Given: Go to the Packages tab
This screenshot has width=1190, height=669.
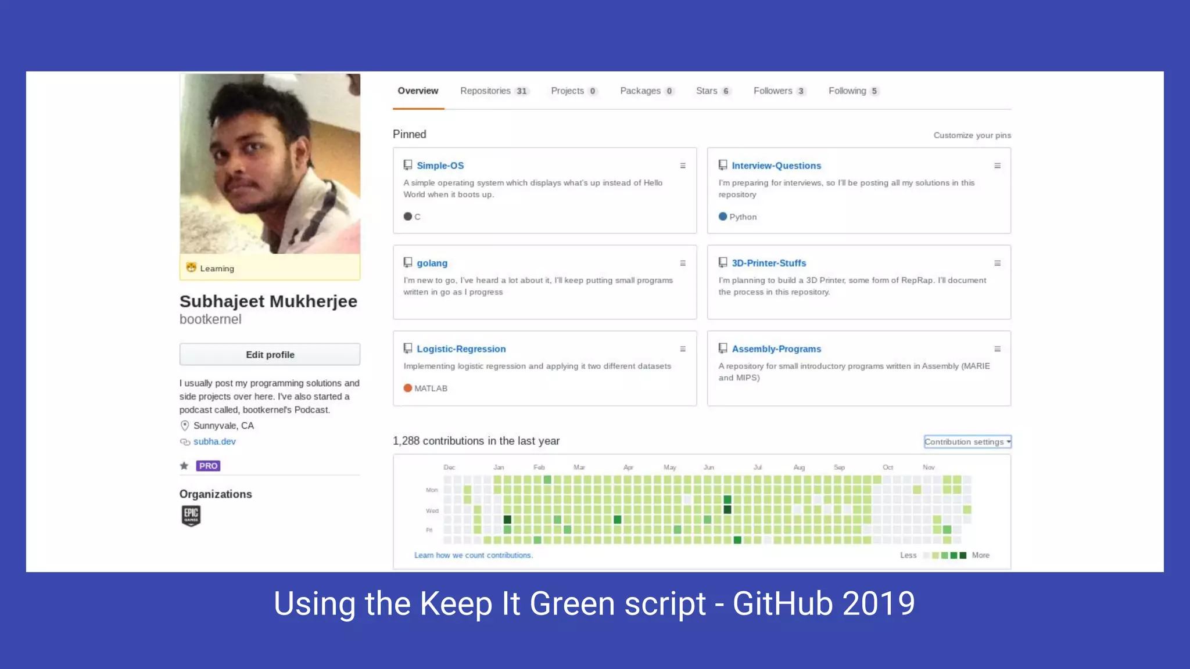Looking at the screenshot, I should pyautogui.click(x=647, y=91).
